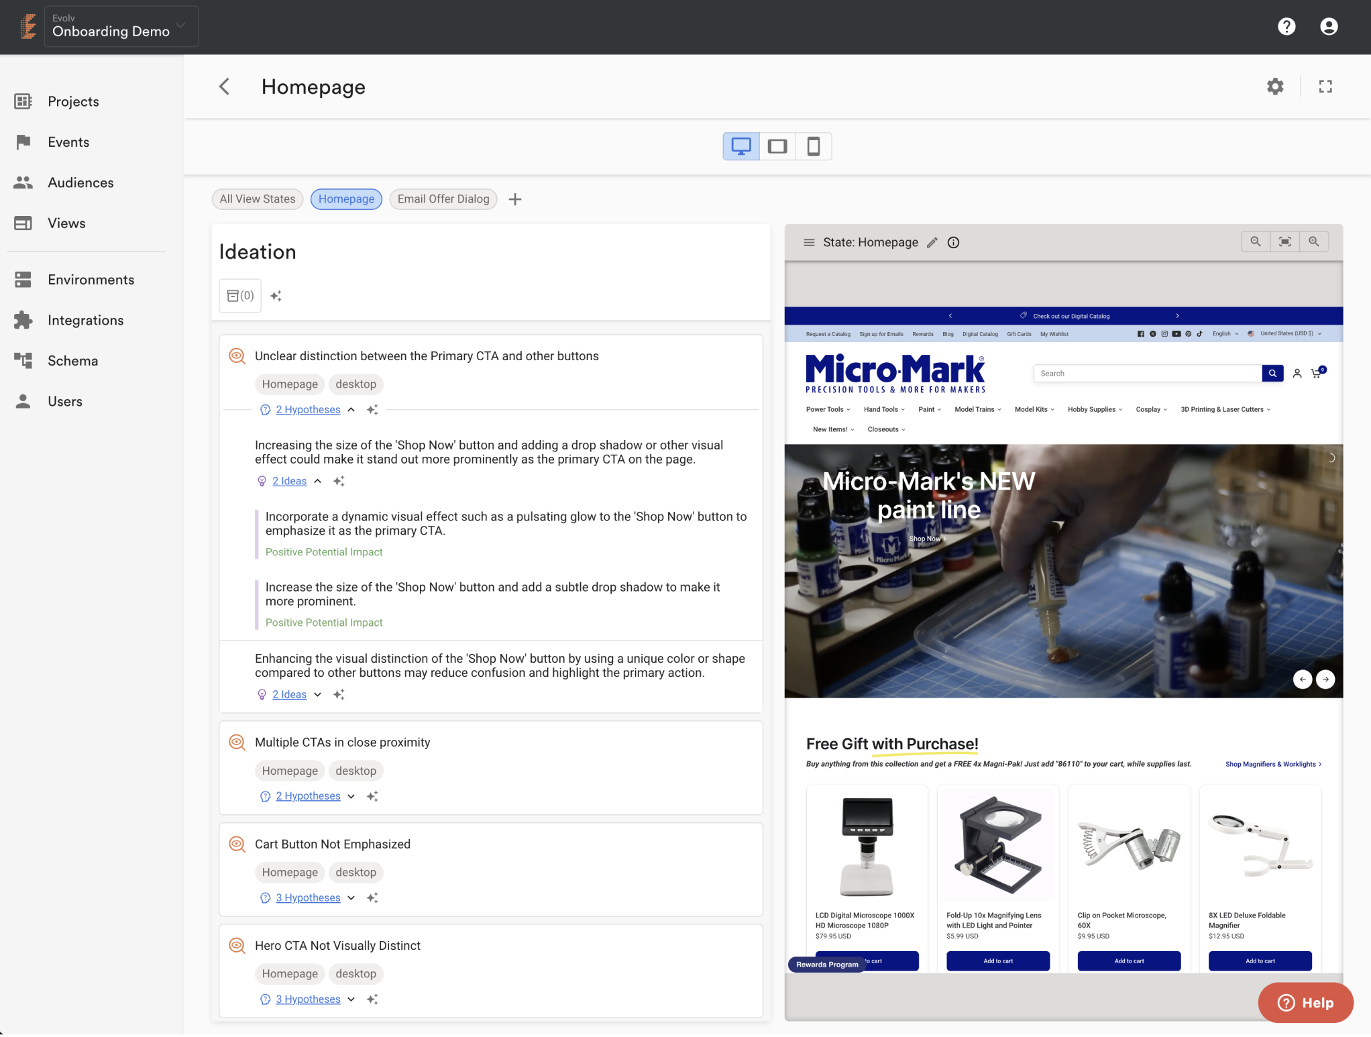Open Users in the sidebar
This screenshot has height=1037, width=1371.
point(64,401)
